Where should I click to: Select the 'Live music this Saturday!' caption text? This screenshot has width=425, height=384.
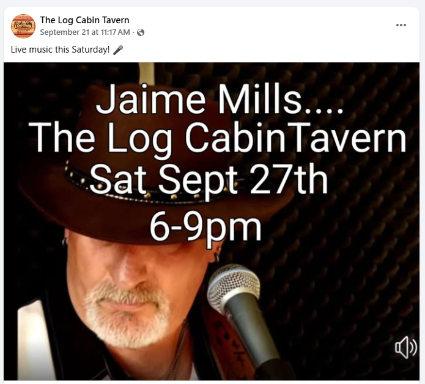tap(60, 50)
